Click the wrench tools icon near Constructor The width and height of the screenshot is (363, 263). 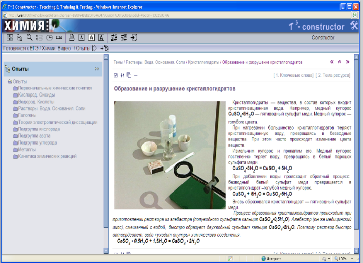tap(354, 27)
